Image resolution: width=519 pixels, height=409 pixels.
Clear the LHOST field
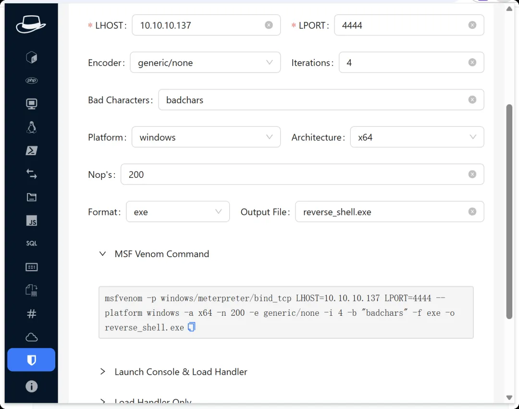269,25
